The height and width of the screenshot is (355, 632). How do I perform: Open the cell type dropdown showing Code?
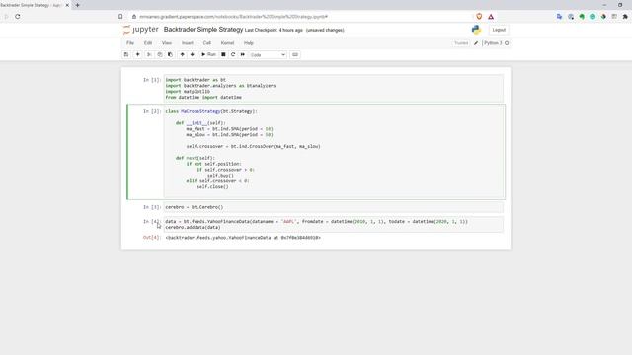268,55
